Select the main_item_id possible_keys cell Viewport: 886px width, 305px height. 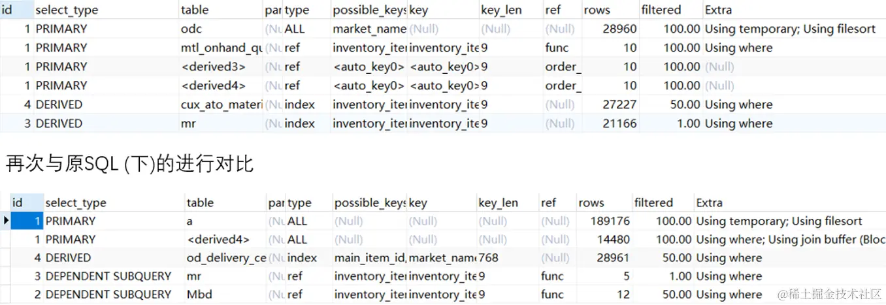(x=370, y=258)
